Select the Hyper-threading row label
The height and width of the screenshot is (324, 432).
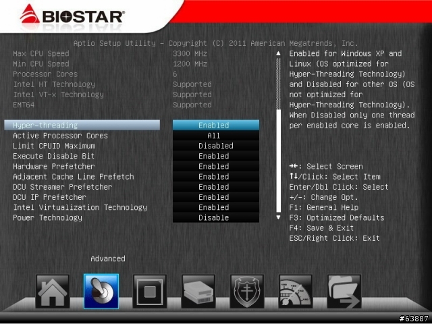click(82, 125)
